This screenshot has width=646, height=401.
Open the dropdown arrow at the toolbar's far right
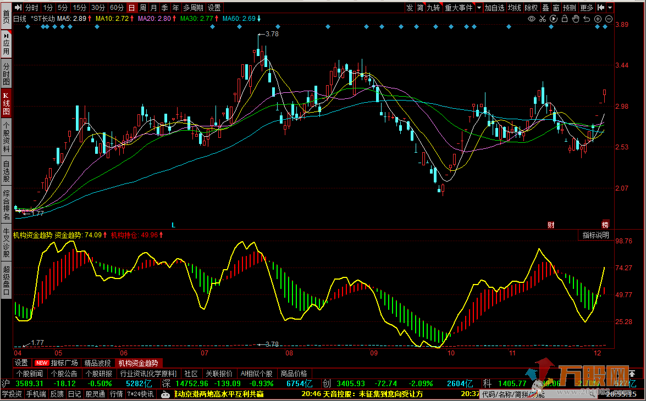click(610, 7)
